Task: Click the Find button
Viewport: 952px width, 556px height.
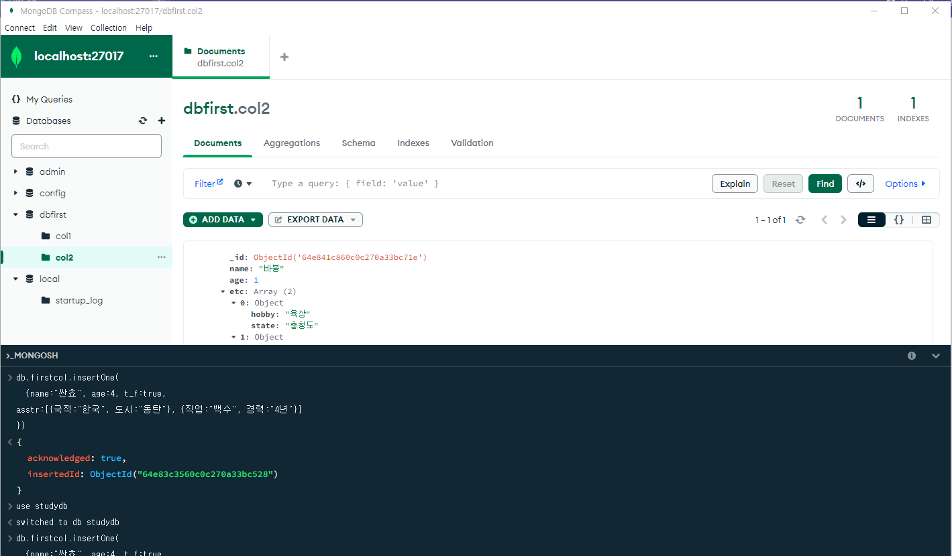Action: [825, 184]
